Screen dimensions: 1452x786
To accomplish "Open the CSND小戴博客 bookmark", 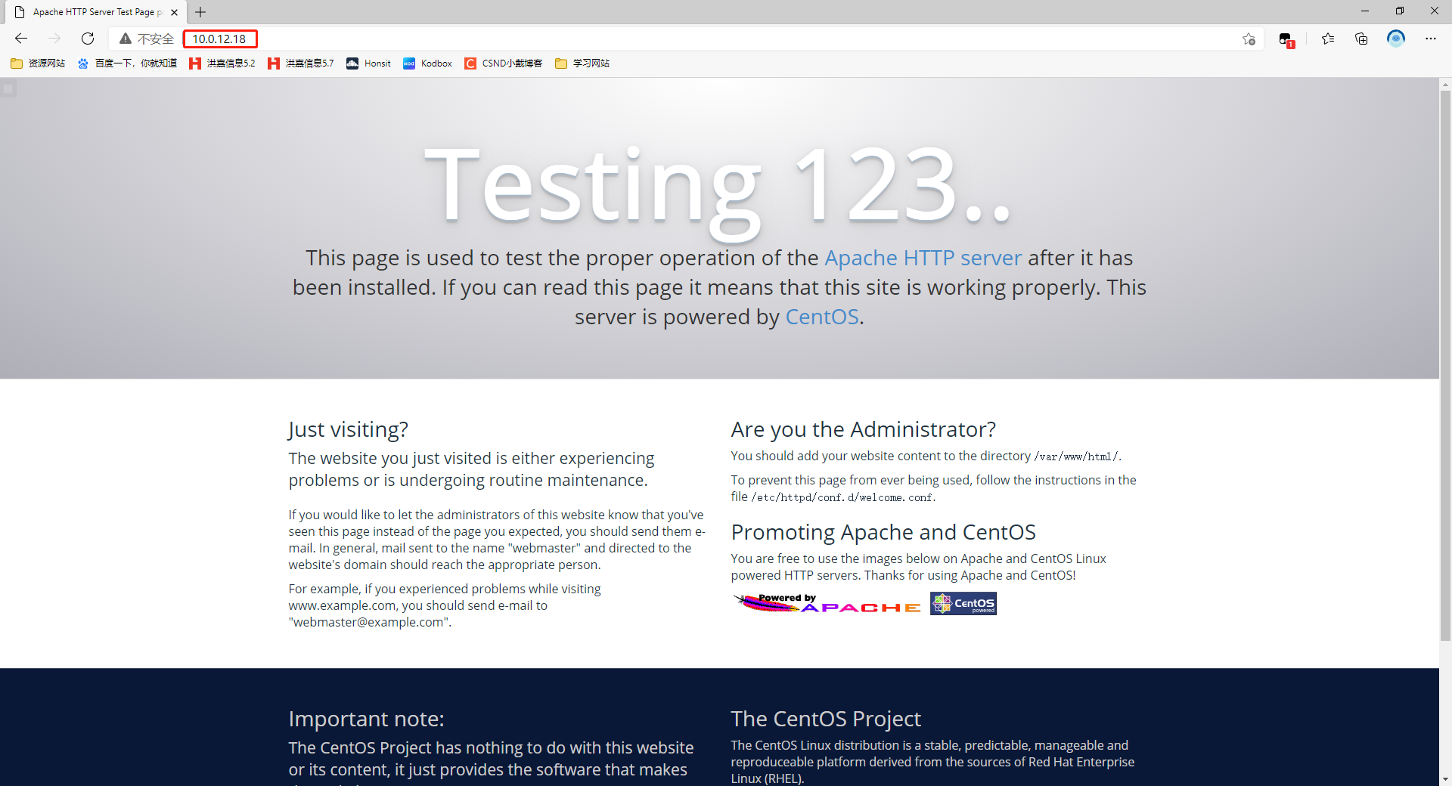I will [x=504, y=63].
